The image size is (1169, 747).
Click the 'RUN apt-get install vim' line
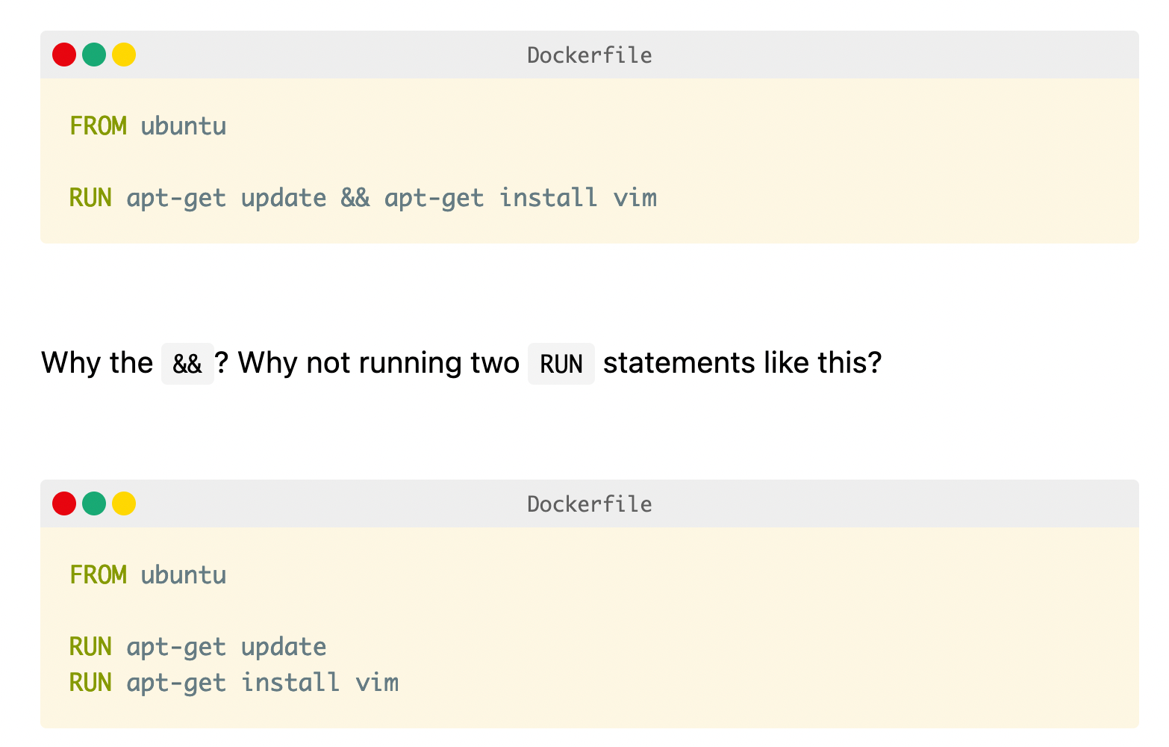click(234, 683)
